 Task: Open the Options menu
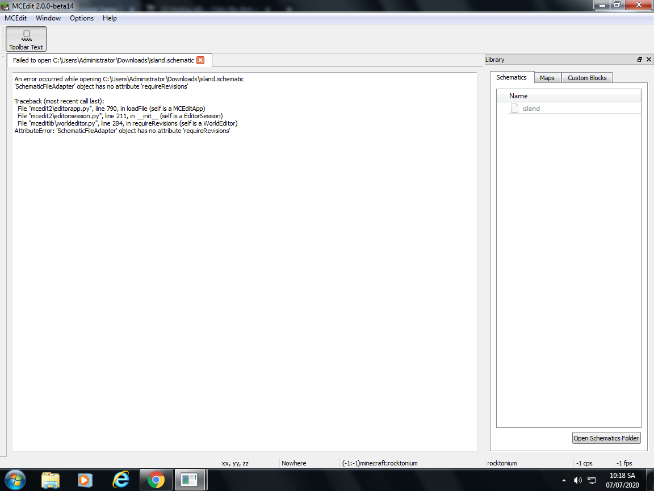82,18
